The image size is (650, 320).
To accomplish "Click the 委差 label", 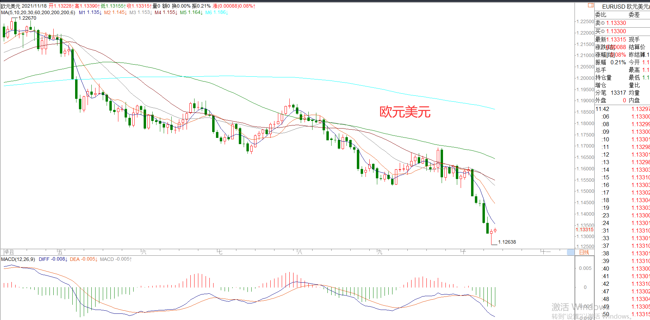I will [634, 15].
